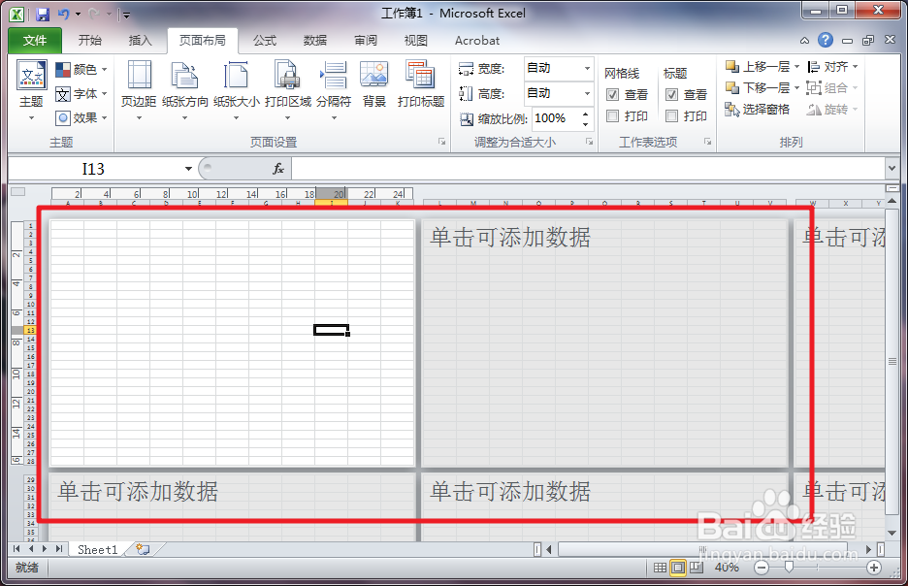Viewport: 908px width, 586px height.
Task: Click the zoom in plus button
Action: pyautogui.click(x=874, y=568)
